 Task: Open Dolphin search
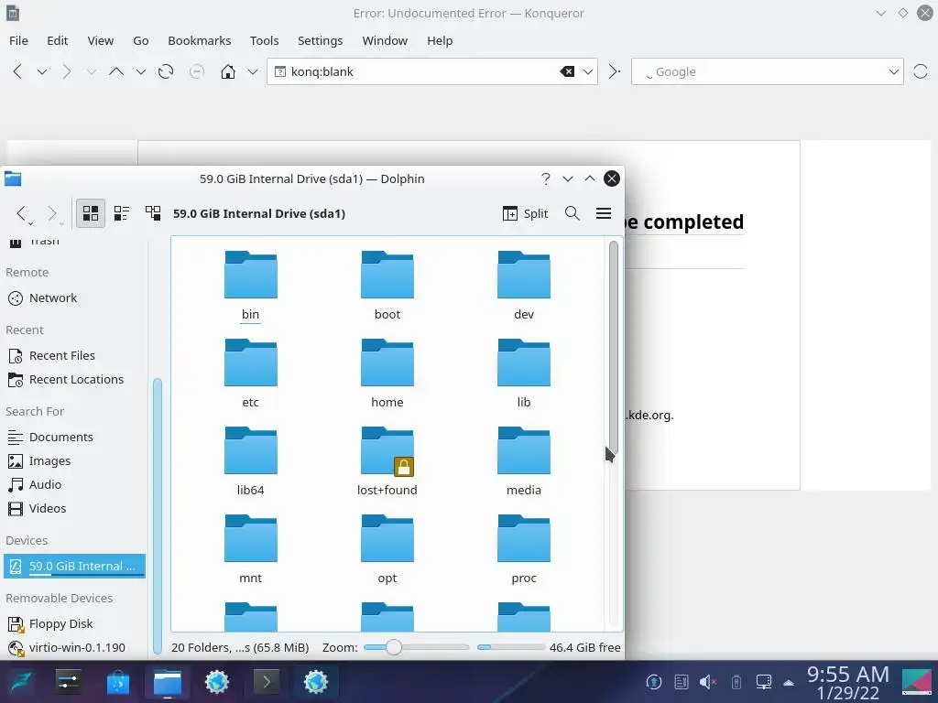(572, 213)
